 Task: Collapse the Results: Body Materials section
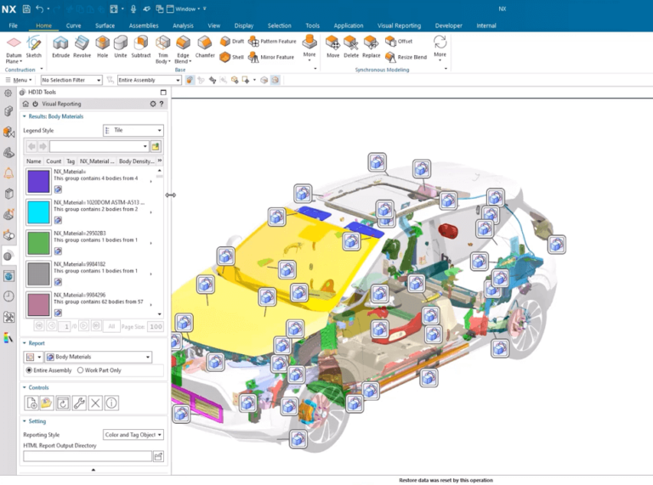click(24, 116)
